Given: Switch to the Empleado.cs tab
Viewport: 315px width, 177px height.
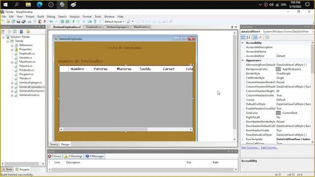Looking at the screenshot, I should click(x=94, y=27).
